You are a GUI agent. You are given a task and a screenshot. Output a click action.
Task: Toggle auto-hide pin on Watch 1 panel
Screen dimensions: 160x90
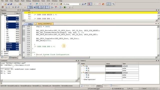[x=156, y=60]
